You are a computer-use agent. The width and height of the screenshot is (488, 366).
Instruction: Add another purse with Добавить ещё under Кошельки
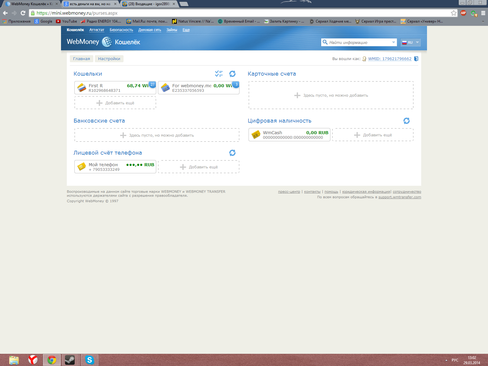pyautogui.click(x=115, y=103)
